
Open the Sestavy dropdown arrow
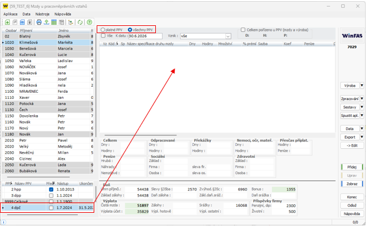coord(362,107)
